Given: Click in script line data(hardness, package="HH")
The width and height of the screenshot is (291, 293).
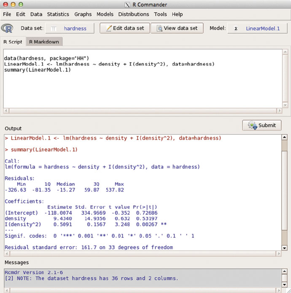Looking at the screenshot, I should coord(46,58).
